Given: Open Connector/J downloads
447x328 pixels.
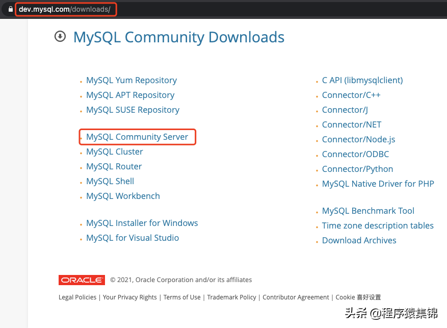Looking at the screenshot, I should coord(345,110).
